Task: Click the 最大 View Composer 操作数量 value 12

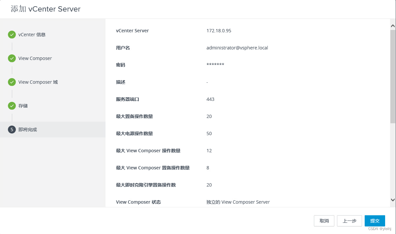Action: (209, 151)
